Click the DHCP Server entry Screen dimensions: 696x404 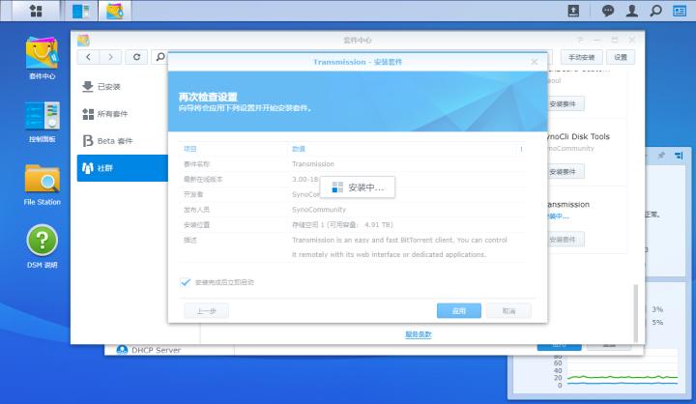click(x=149, y=350)
